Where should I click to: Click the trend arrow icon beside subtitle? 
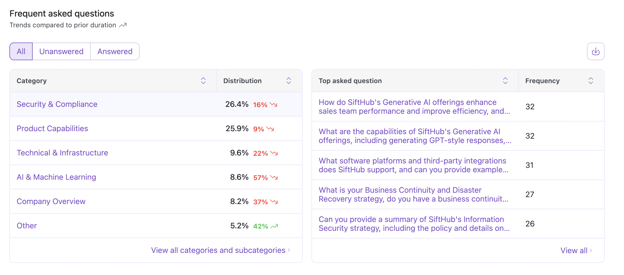tap(123, 25)
